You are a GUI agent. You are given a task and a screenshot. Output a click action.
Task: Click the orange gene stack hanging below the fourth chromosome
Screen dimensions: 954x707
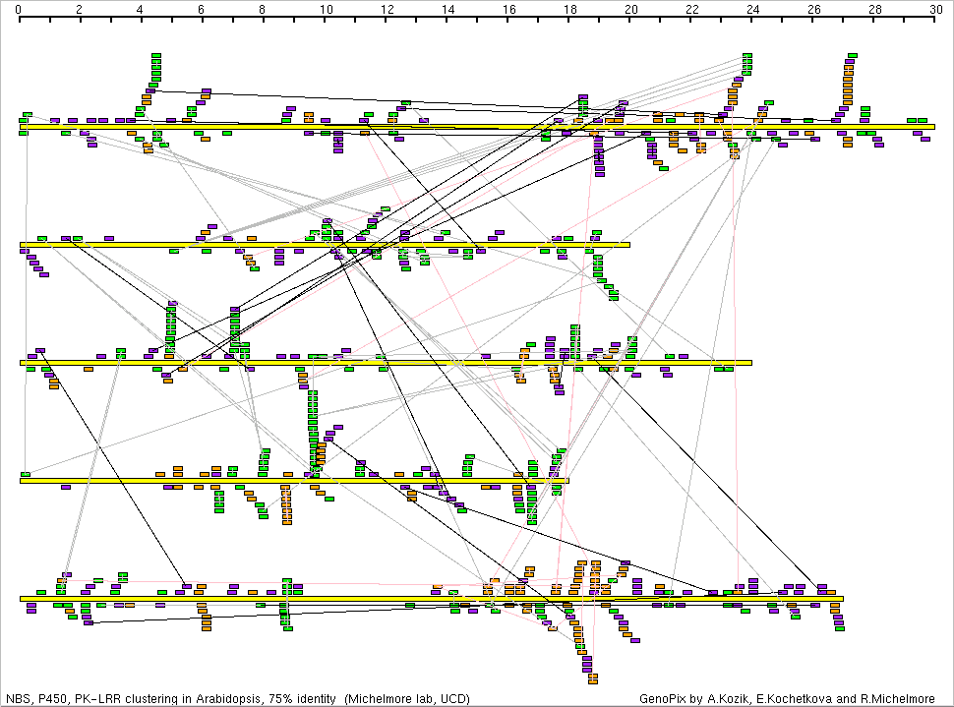click(286, 505)
